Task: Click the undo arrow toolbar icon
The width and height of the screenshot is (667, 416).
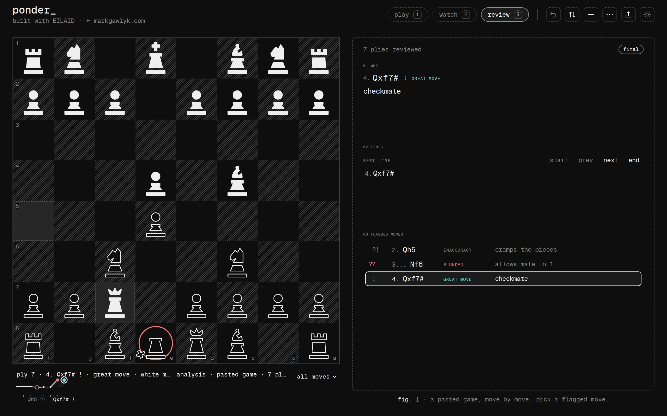Action: (553, 15)
